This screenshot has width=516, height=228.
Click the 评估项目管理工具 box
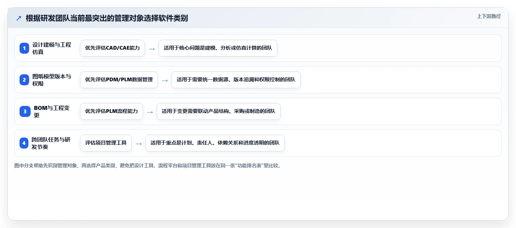(106, 143)
